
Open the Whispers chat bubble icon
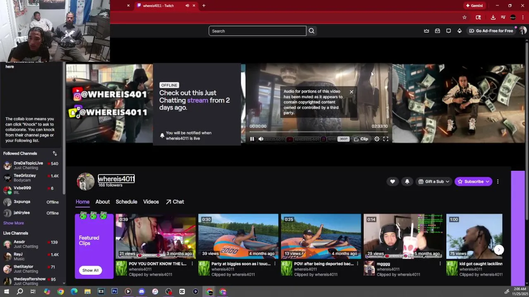click(448, 31)
